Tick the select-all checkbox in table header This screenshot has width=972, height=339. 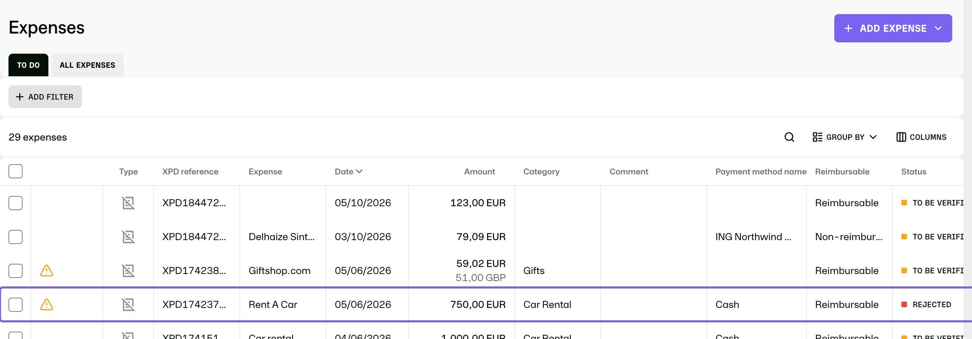tap(16, 171)
